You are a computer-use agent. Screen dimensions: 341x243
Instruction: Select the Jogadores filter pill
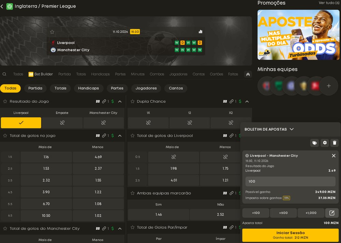pyautogui.click(x=146, y=88)
